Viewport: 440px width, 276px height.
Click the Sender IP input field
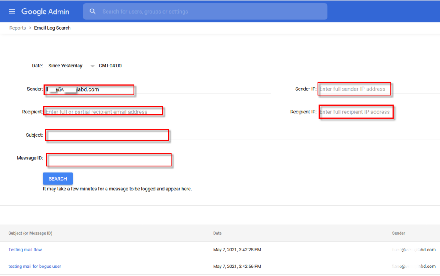[354, 89]
